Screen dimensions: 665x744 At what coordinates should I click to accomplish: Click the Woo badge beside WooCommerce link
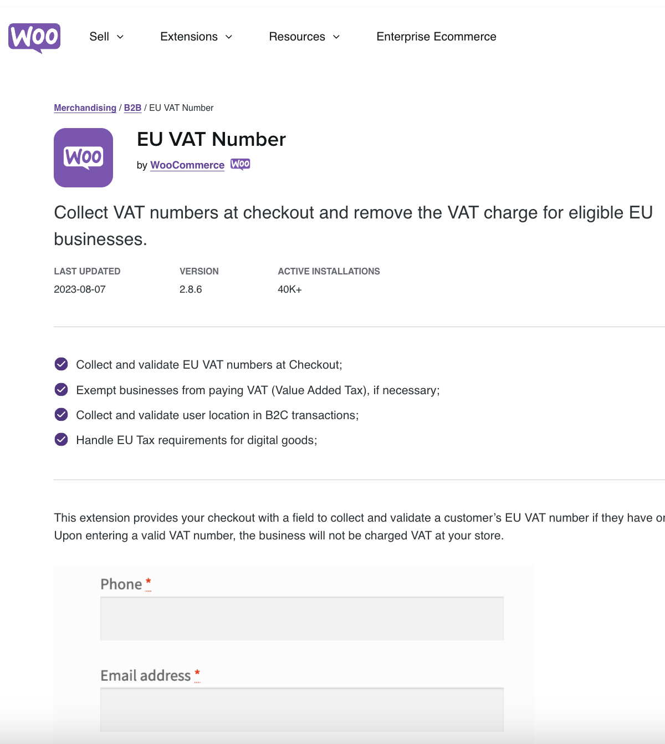click(x=241, y=164)
